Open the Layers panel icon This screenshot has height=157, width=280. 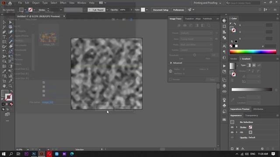224,86
